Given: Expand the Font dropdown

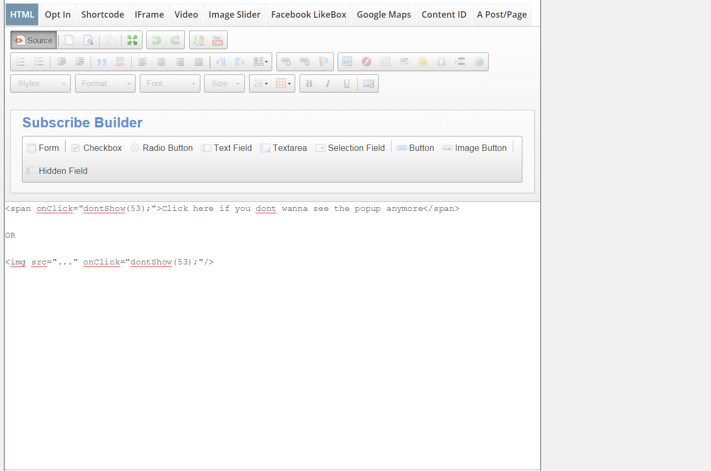Looking at the screenshot, I should coord(170,83).
